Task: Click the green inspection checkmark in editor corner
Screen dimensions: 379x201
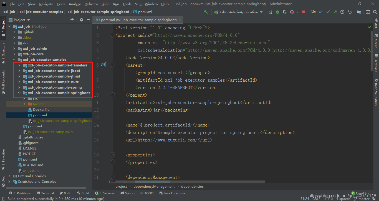Action: [370, 27]
